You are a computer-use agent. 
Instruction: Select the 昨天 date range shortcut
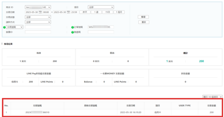click(x=85, y=12)
